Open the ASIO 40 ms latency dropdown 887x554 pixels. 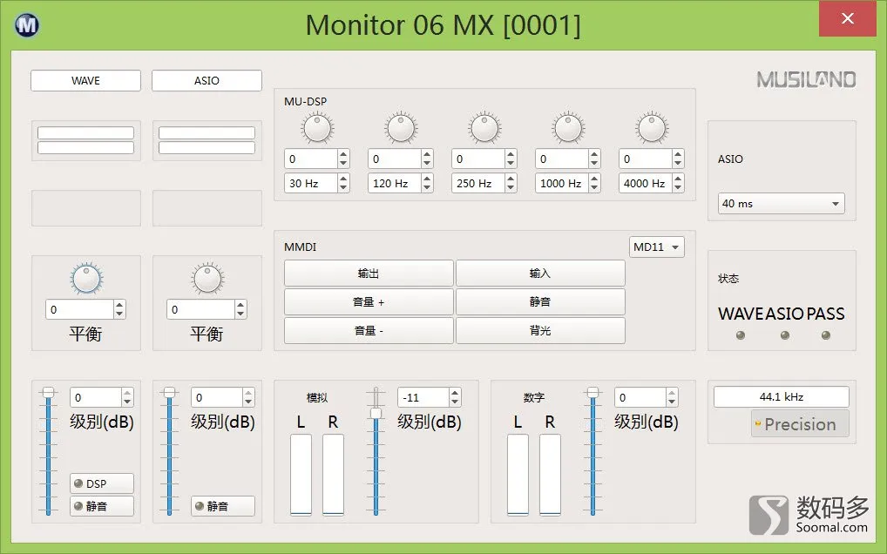782,204
